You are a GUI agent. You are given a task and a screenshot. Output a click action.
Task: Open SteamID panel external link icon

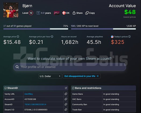tap(66, 88)
